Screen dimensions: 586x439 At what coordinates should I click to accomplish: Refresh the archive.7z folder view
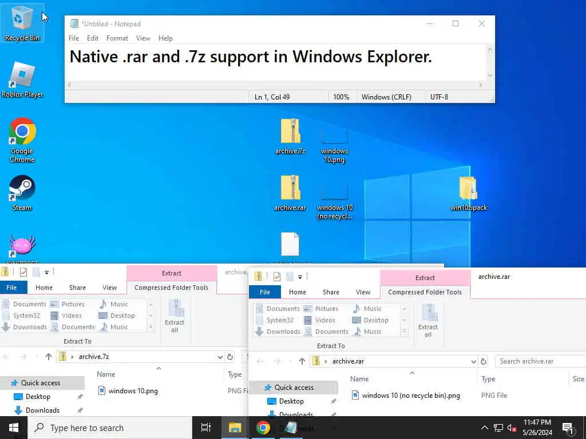tap(230, 357)
